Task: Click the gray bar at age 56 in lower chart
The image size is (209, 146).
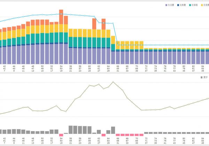Action: tap(71, 130)
